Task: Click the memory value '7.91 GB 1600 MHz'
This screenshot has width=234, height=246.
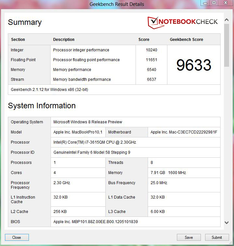Action: (168, 173)
